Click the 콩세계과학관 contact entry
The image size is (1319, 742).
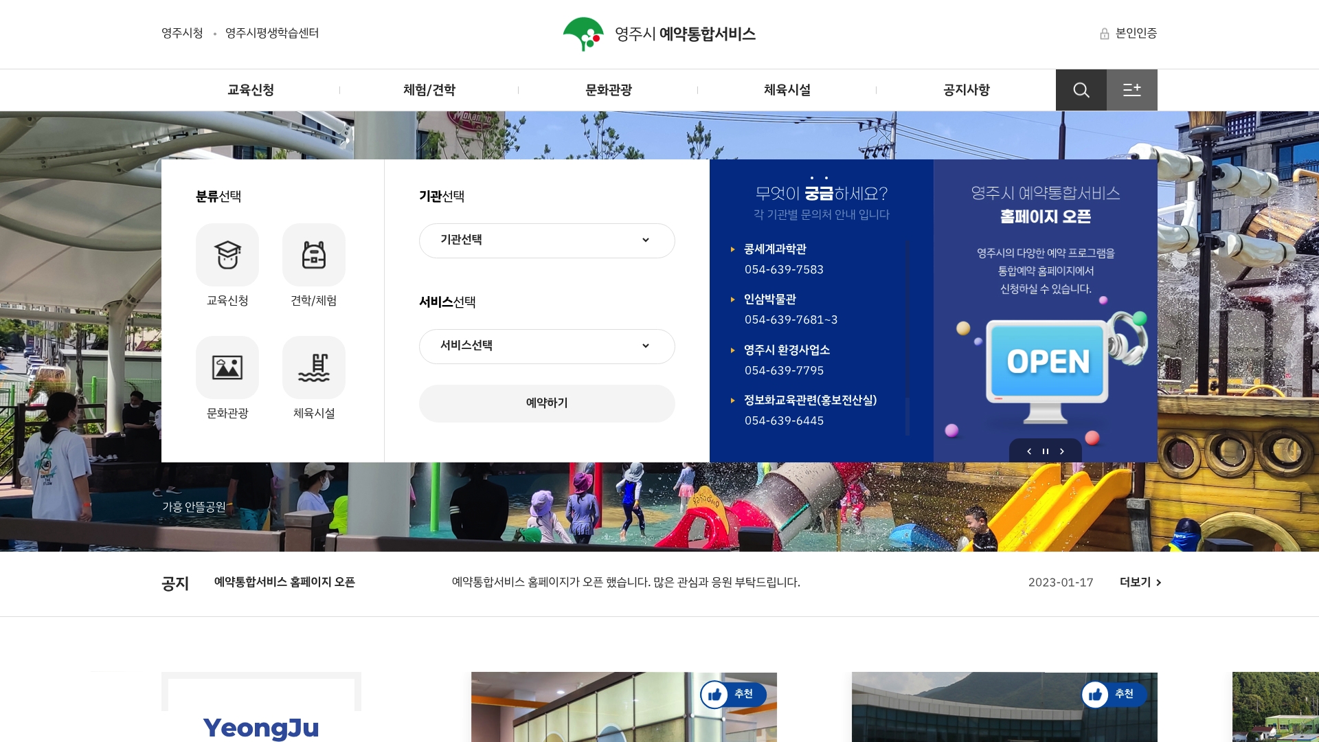point(775,249)
